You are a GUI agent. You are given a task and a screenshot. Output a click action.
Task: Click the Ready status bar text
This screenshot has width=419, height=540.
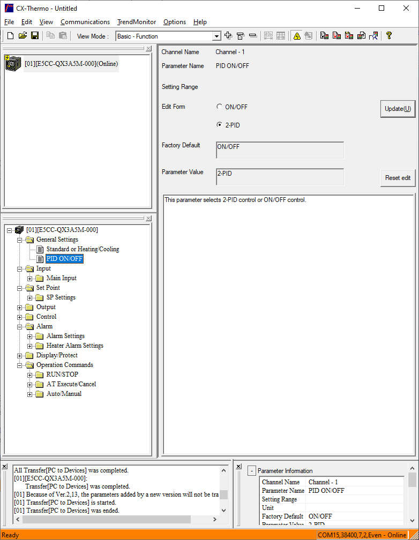pyautogui.click(x=10, y=535)
